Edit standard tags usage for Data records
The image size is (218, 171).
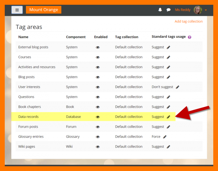point(168,117)
